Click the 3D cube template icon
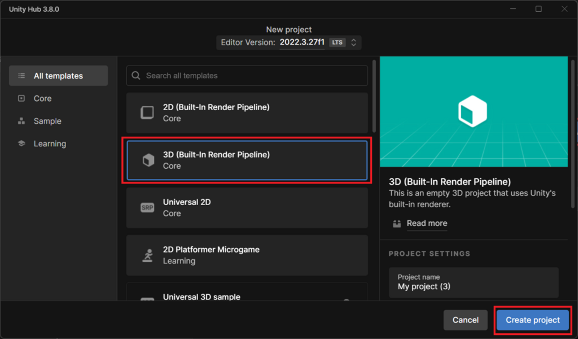Screen dimensions: 578x339 148,160
